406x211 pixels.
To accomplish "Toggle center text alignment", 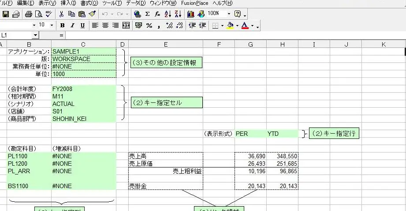I will pos(105,25).
